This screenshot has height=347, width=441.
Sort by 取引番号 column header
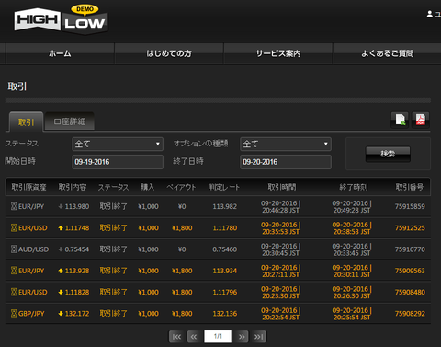click(x=410, y=187)
